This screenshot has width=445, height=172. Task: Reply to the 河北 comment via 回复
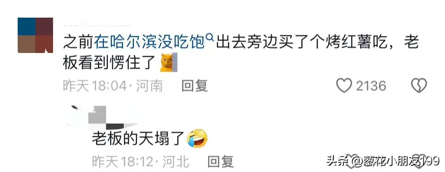coord(220,161)
